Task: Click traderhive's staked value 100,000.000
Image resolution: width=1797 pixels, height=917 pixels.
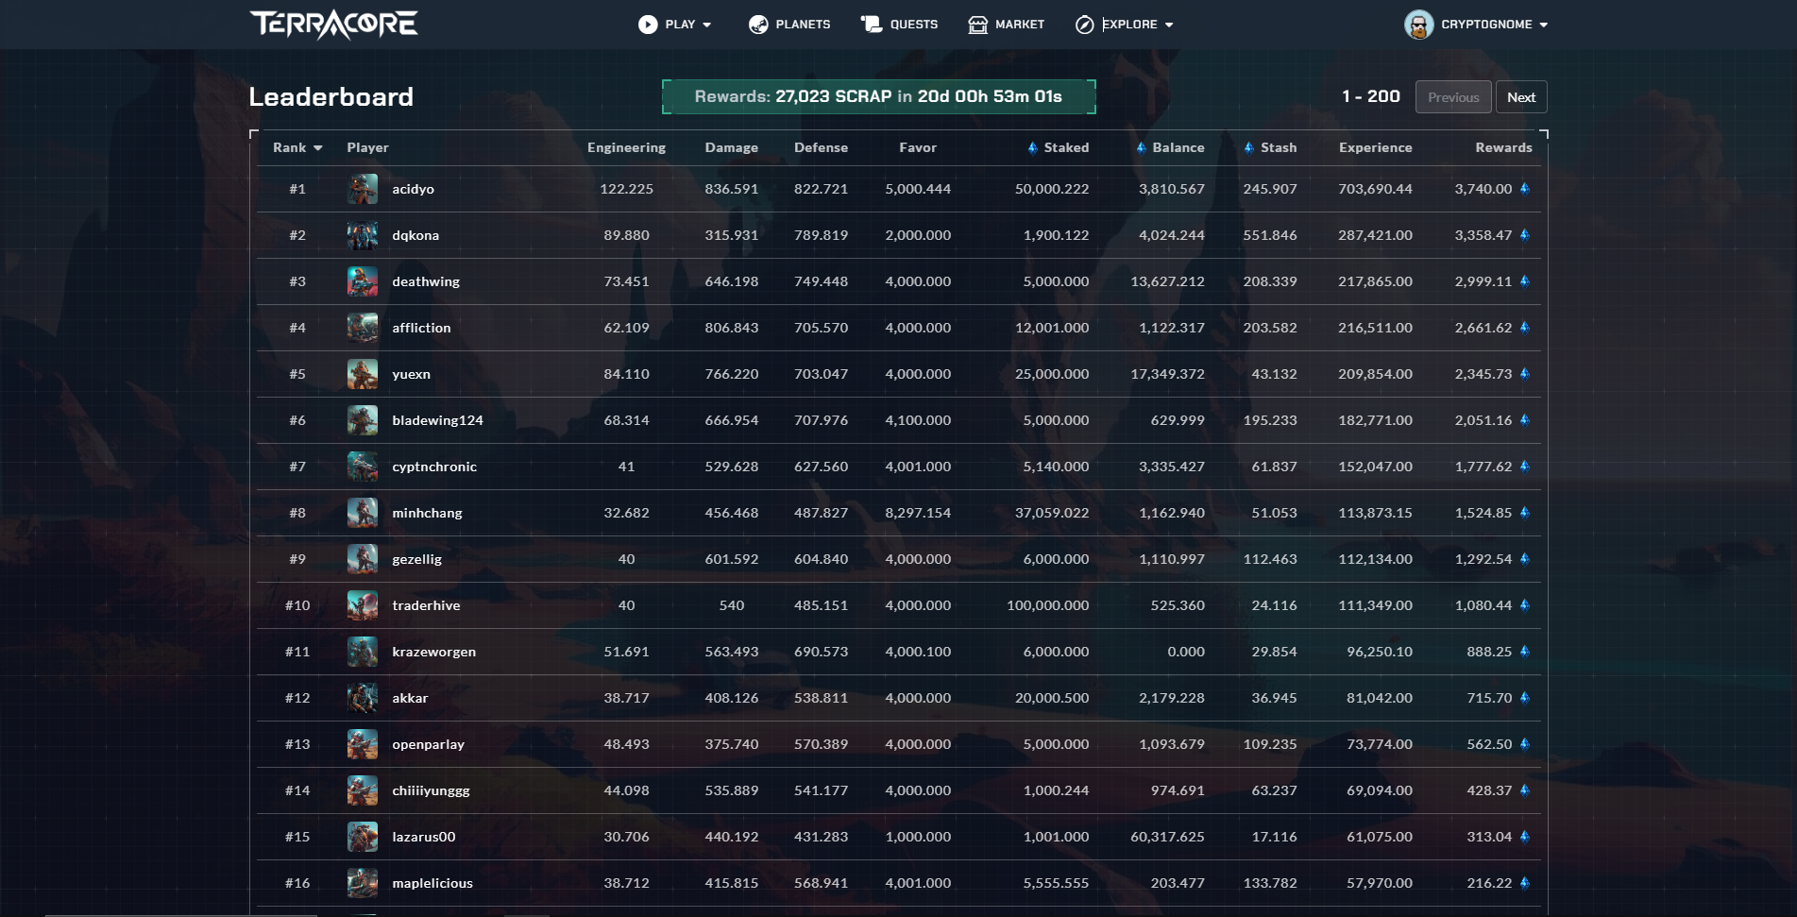Action: (1048, 605)
